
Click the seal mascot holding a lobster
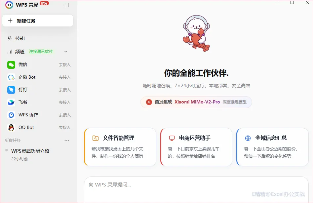coord(196,33)
